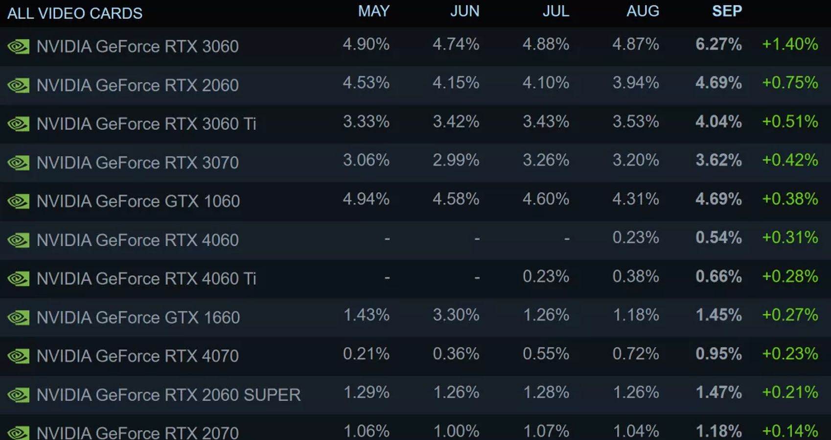Image resolution: width=831 pixels, height=440 pixels.
Task: Click the NVIDIA logo beside RTX 3070
Action: [x=19, y=163]
